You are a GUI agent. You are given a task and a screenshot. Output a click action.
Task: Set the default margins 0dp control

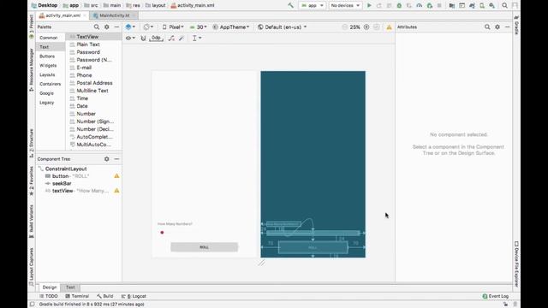(x=156, y=38)
